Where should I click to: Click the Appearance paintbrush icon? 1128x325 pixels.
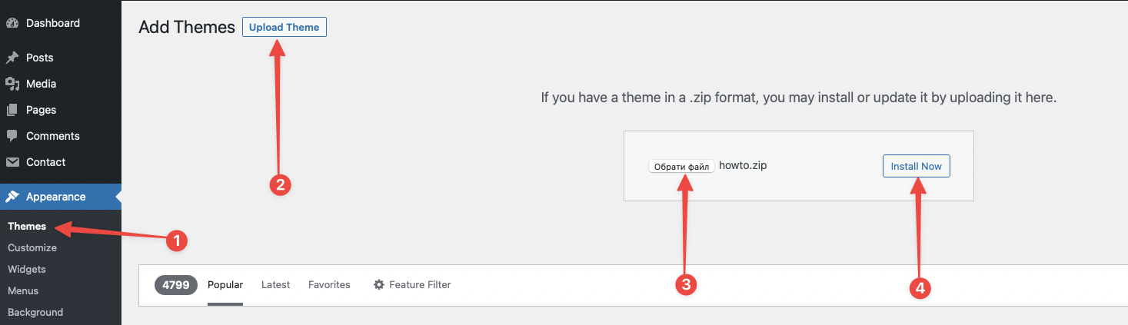[12, 197]
